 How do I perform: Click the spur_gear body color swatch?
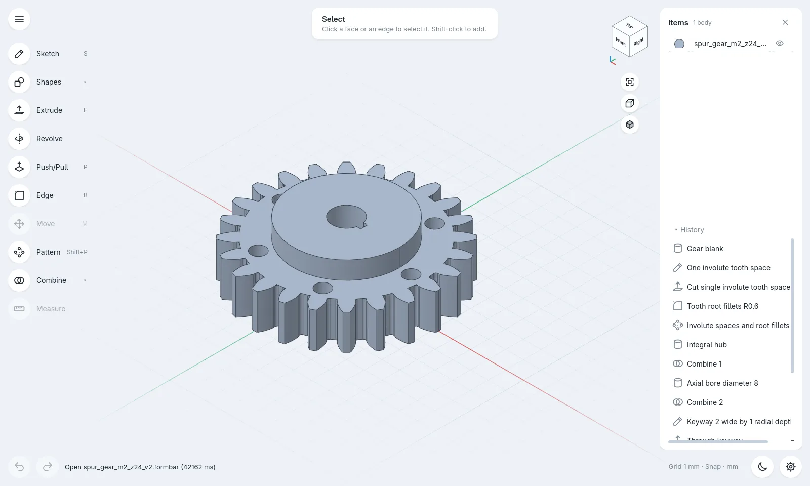click(679, 44)
